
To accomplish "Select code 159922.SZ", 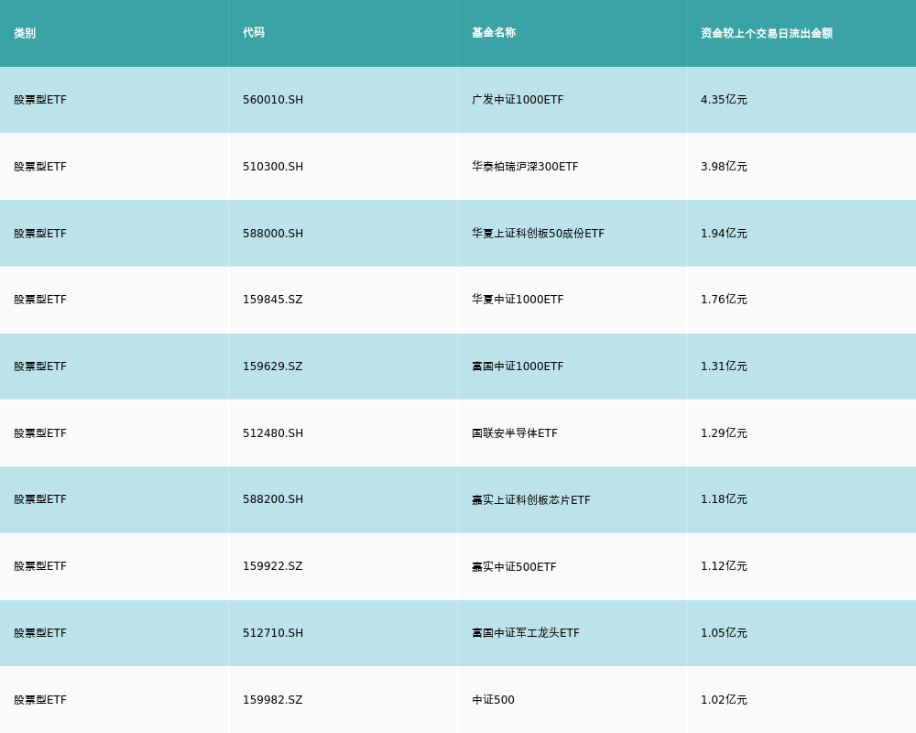I will tap(273, 566).
